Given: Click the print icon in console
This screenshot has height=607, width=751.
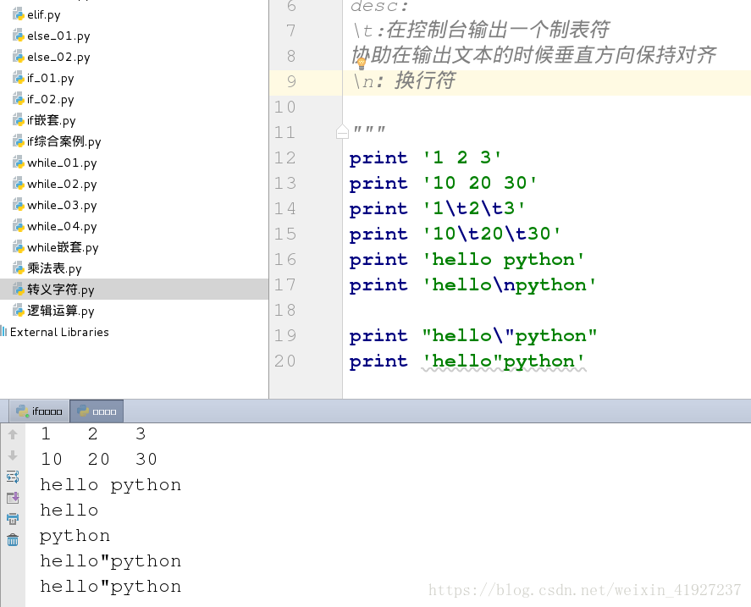Looking at the screenshot, I should (x=13, y=519).
